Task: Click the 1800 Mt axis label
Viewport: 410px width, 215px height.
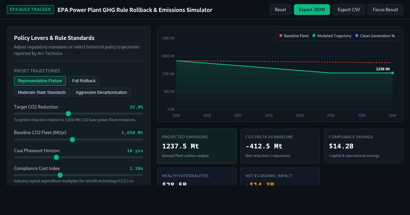Action: [168, 56]
